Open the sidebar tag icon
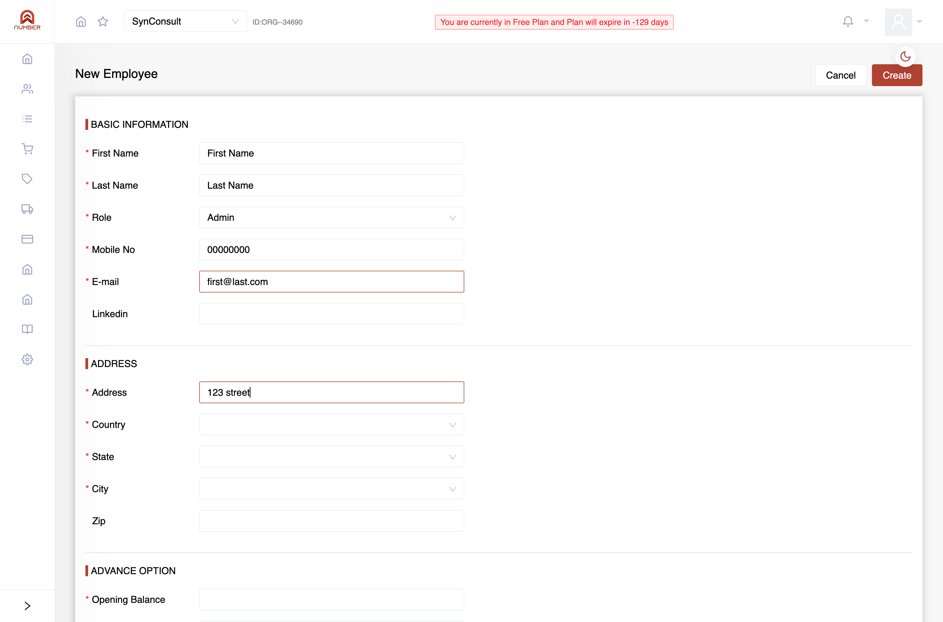Image resolution: width=943 pixels, height=622 pixels. click(27, 179)
